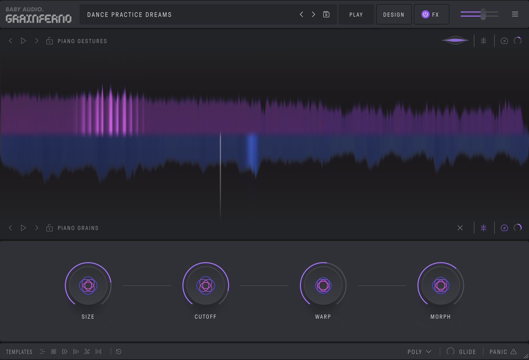This screenshot has height=360, width=529.
Task: Toggle lock on Piano Grains sample
Action: click(49, 228)
